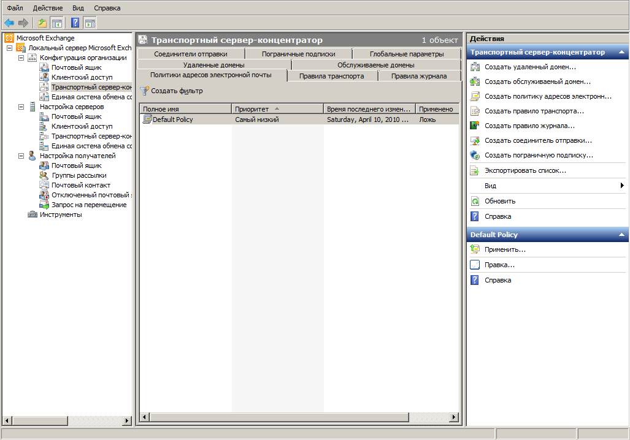Screen dimensions: 630x440
Task: Click the create journal rule icon
Action: [x=475, y=126]
